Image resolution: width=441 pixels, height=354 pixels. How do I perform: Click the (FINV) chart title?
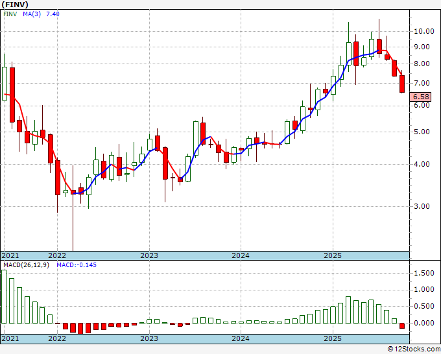(15, 5)
